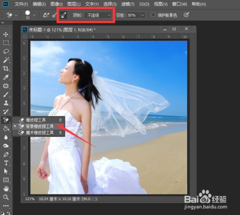The image size is (240, 215).
Task: Open the 图像(I) menu
Action: point(57,4)
